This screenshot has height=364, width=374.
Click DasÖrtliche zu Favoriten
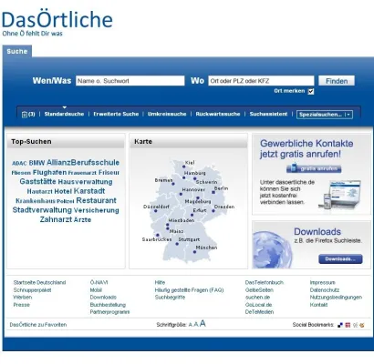pos(38,325)
